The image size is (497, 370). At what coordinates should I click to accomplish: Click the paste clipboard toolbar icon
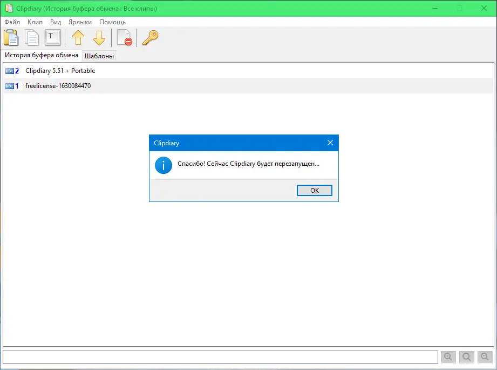(x=11, y=37)
